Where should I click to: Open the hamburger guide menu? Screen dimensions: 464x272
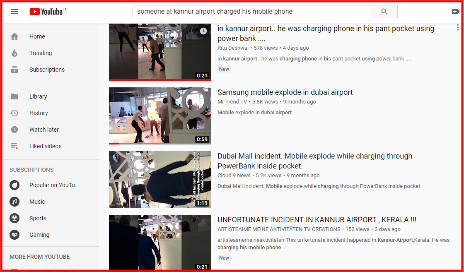click(15, 12)
